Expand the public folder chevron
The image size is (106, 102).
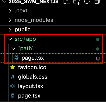click(x=10, y=30)
